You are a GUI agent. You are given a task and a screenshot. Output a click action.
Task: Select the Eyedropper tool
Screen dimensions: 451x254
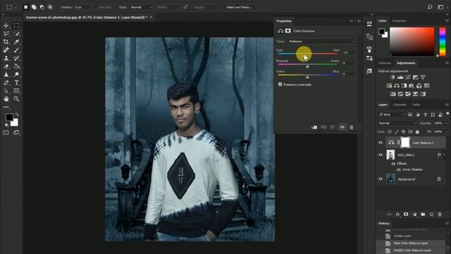click(x=16, y=42)
